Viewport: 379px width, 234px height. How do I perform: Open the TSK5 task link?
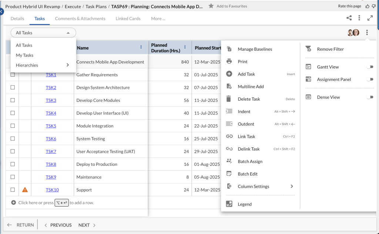[x=51, y=126]
